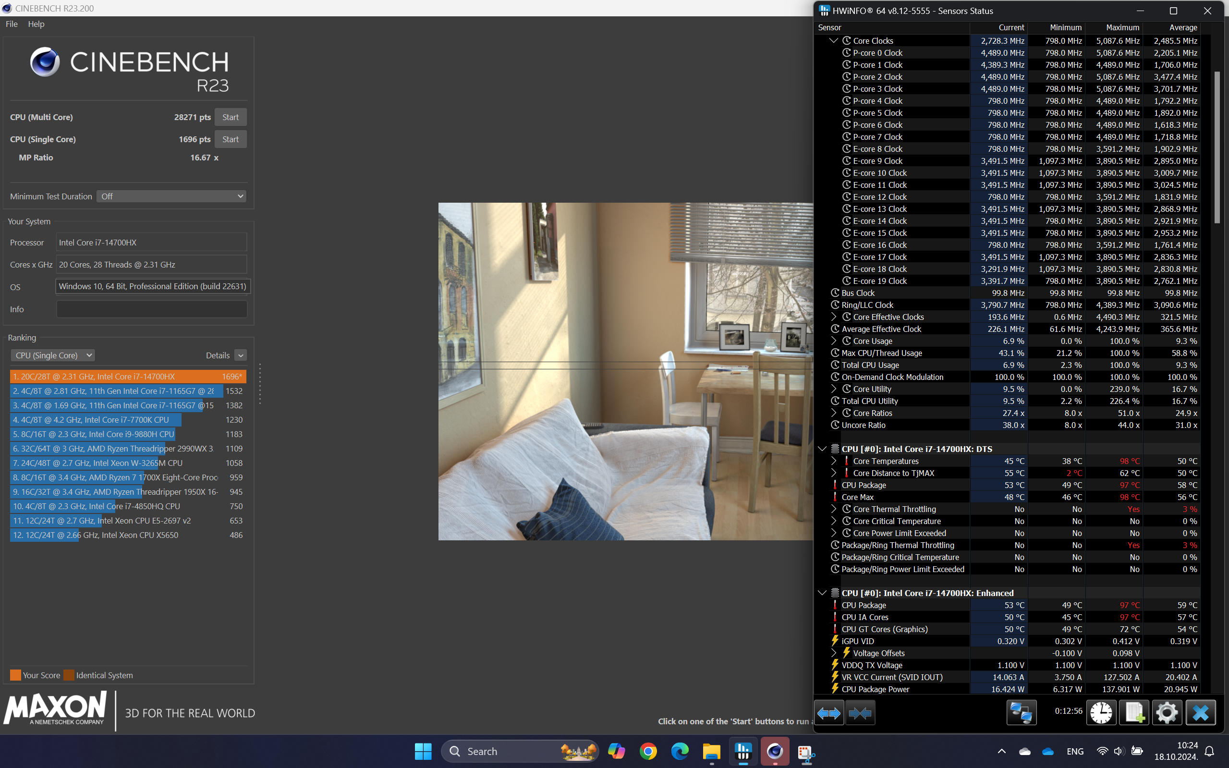
Task: Open volume speaker tray icon
Action: (x=1119, y=751)
